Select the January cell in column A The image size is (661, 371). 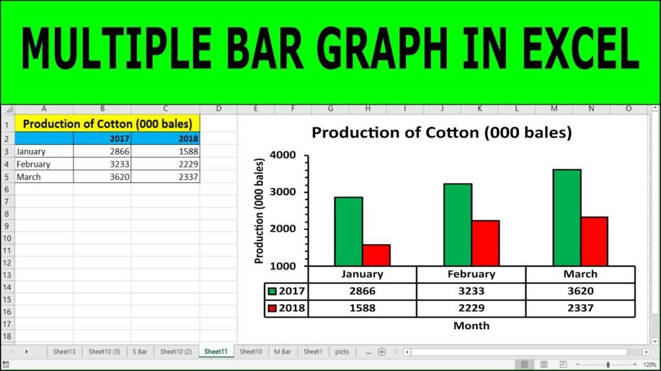click(45, 151)
